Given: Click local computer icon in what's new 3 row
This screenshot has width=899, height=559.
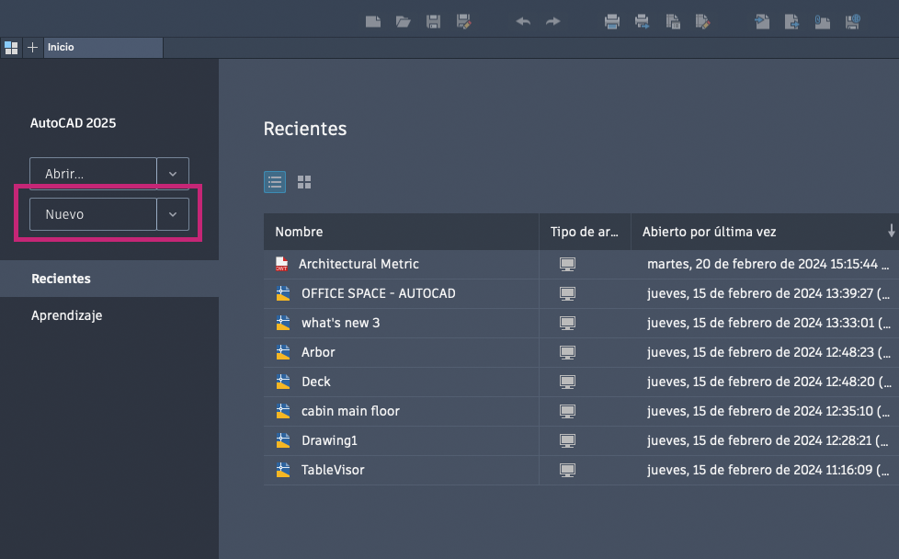Looking at the screenshot, I should pos(567,324).
